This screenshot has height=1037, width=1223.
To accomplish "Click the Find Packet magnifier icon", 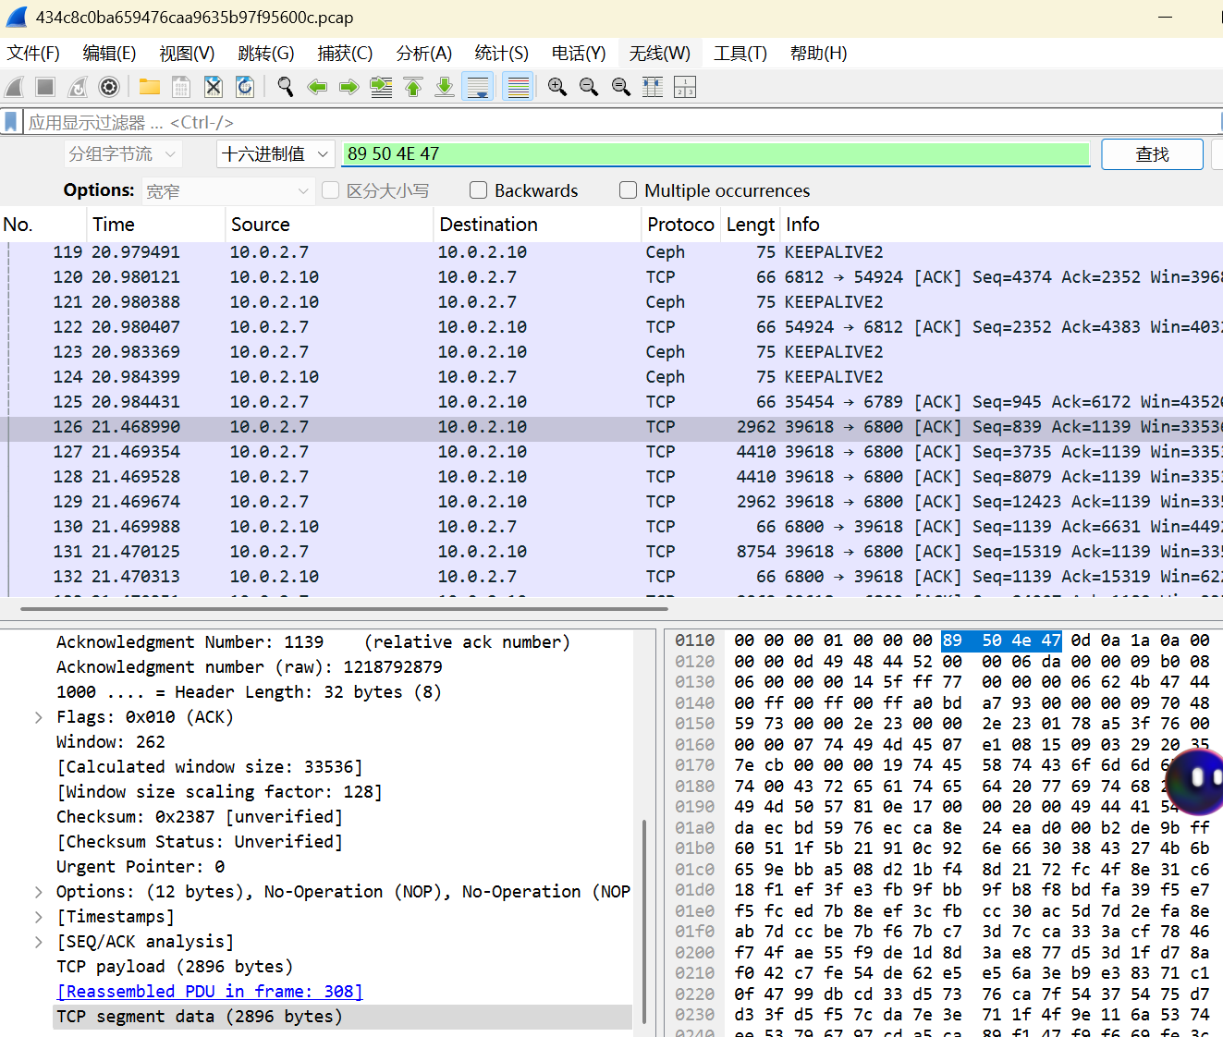I will pyautogui.click(x=286, y=87).
